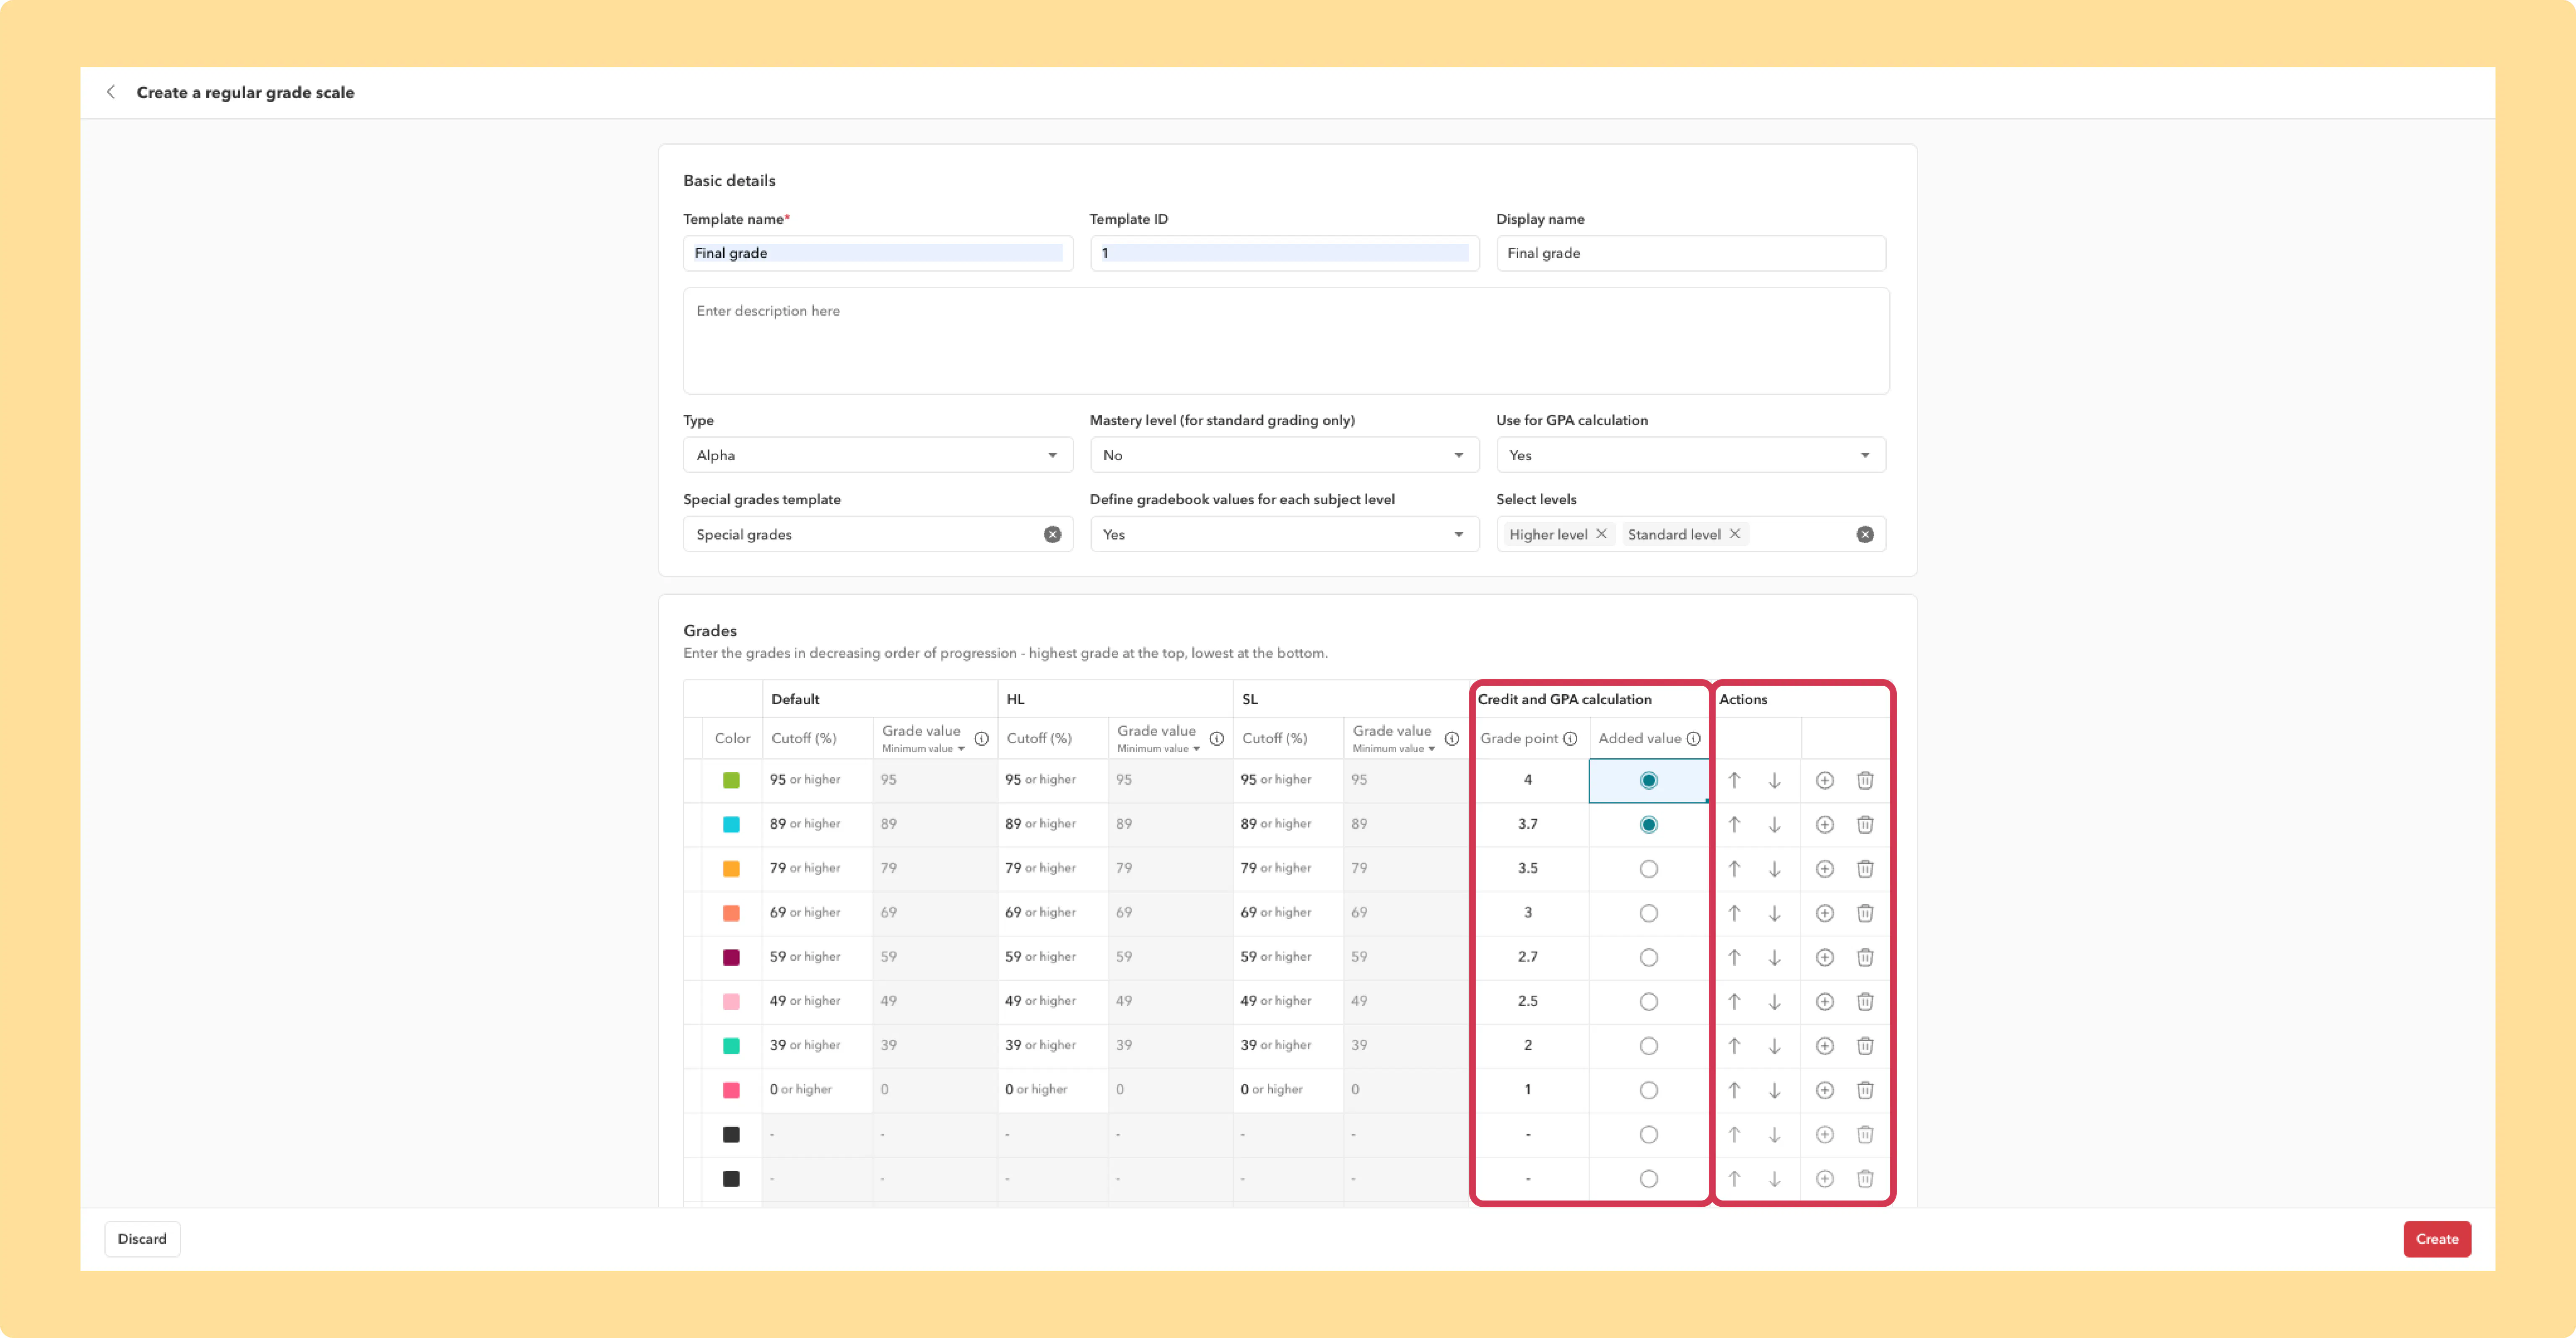Image resolution: width=2576 pixels, height=1338 pixels.
Task: Pick the green color swatch for 95 row
Action: click(x=731, y=780)
